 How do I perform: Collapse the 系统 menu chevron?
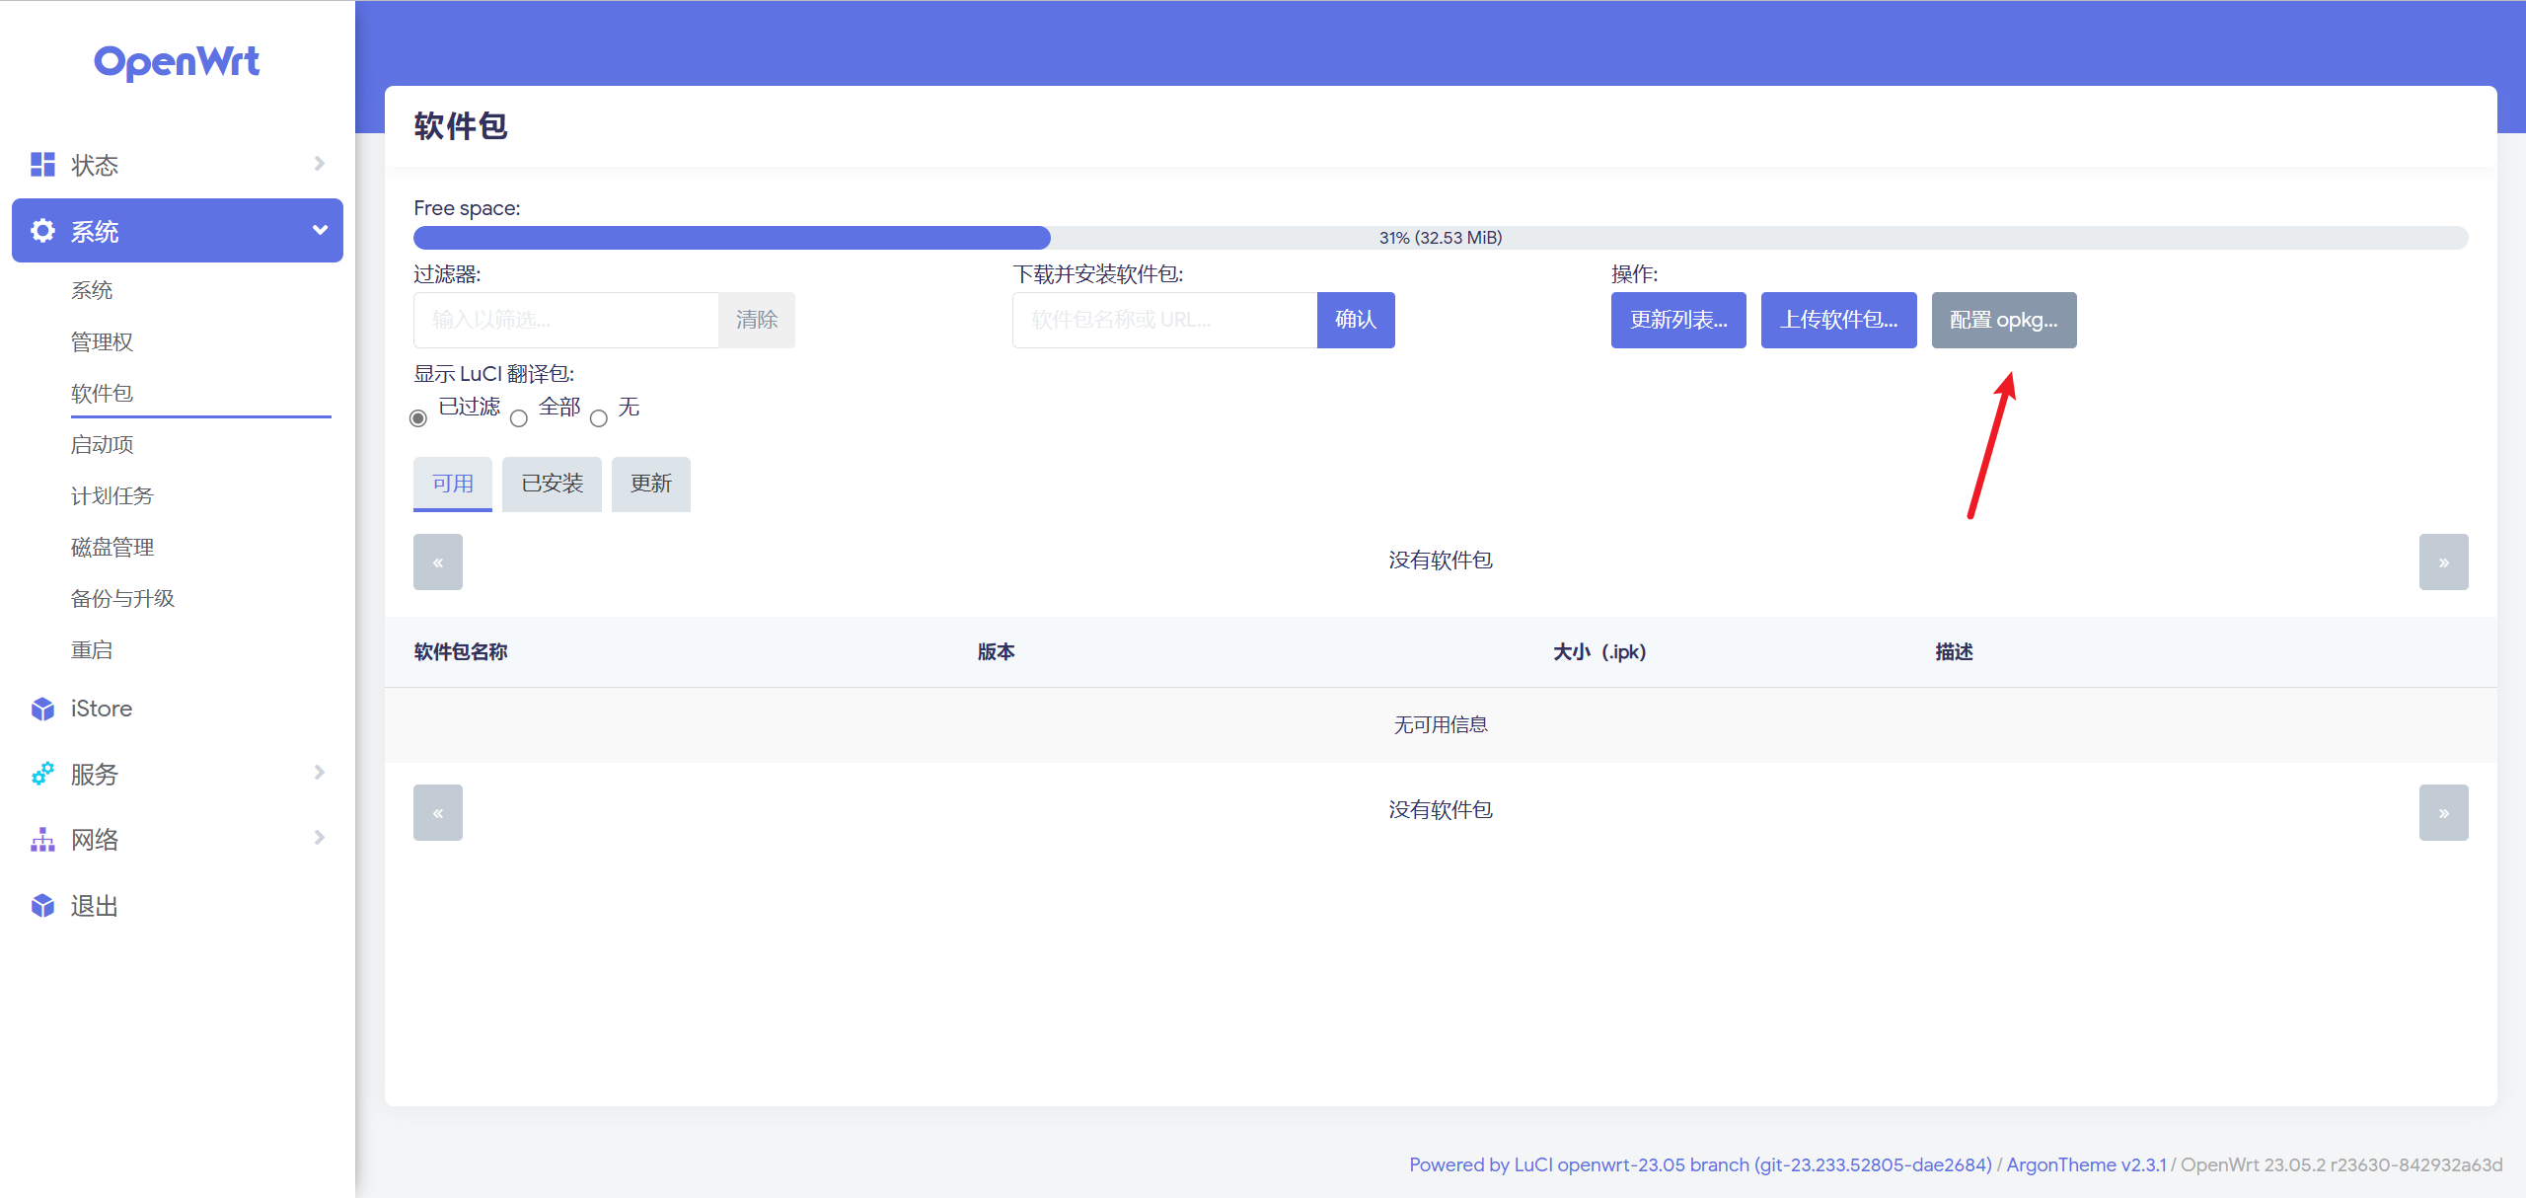pyautogui.click(x=320, y=230)
